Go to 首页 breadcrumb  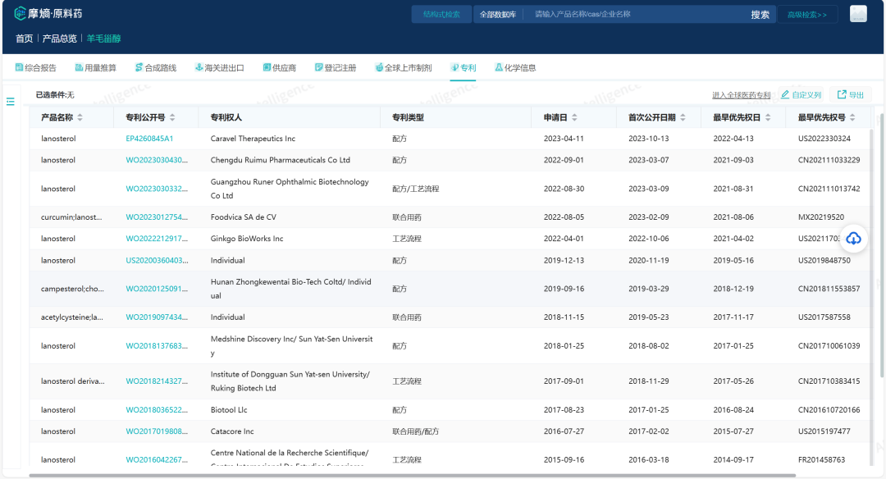[25, 39]
